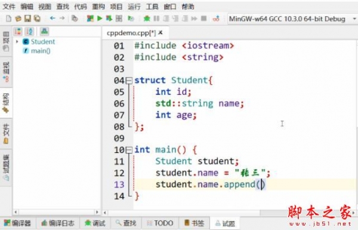Close the cppdemo.cpp tab

point(161,33)
